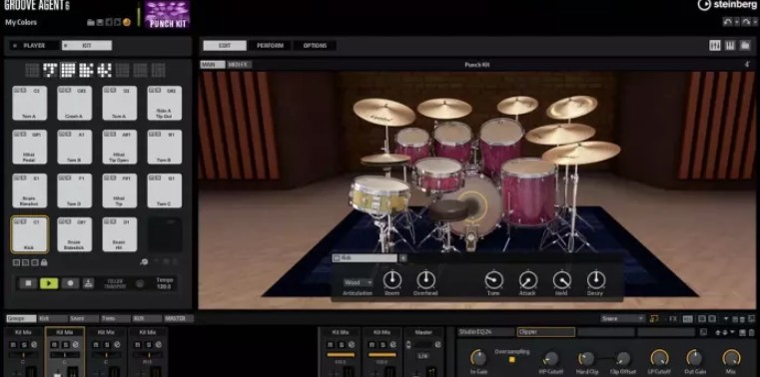760x377 pixels.
Task: Select the MIDI FX tab
Action: tap(239, 65)
